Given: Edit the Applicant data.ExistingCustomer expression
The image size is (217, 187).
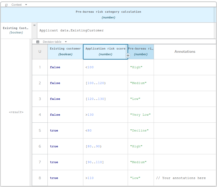Looking at the screenshot, I should (125, 31).
